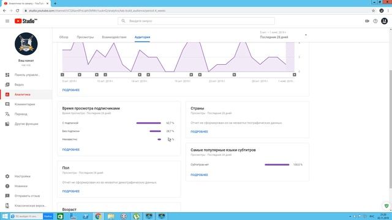
Task: Switch to the Обзор tab
Action: click(64, 37)
